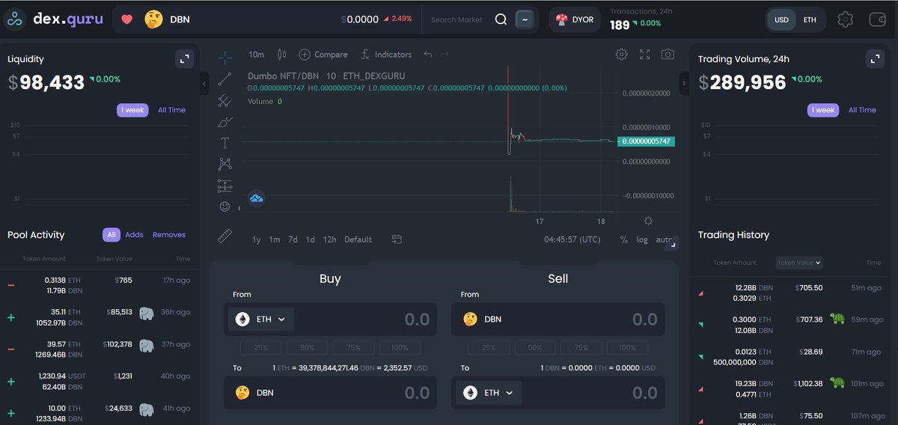Image resolution: width=898 pixels, height=425 pixels.
Task: Set chart range to 12h
Action: pyautogui.click(x=329, y=239)
